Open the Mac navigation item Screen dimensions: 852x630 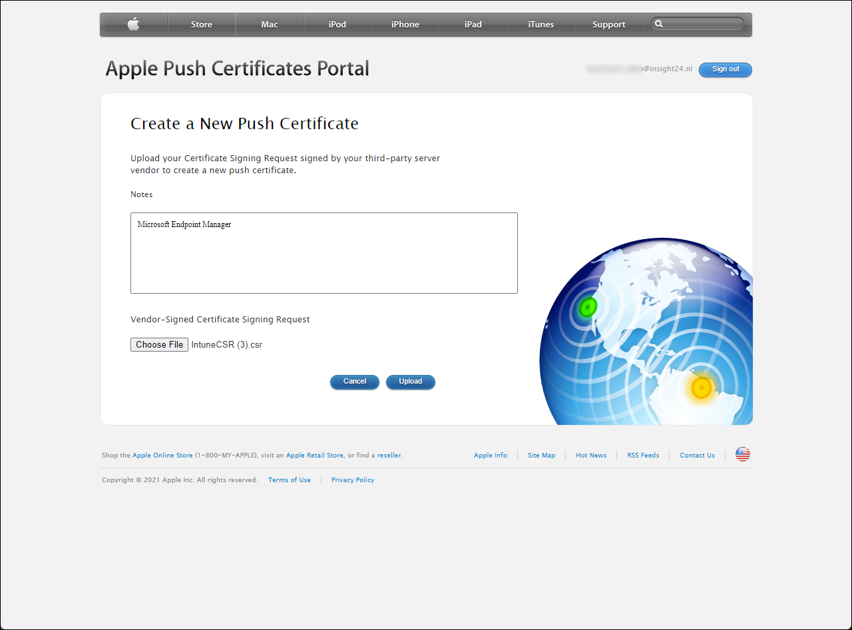(270, 25)
